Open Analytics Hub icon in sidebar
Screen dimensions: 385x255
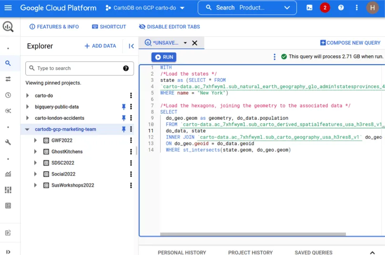click(x=8, y=111)
